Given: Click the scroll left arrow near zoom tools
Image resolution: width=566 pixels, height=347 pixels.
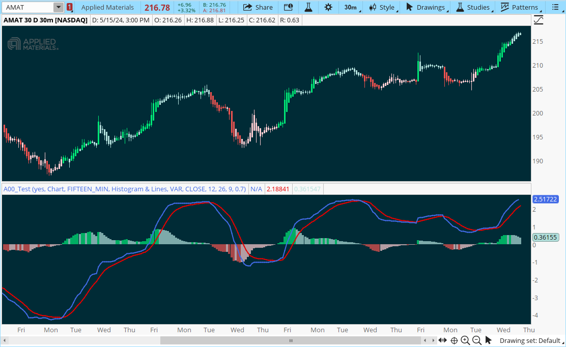Looking at the screenshot, I should (x=425, y=340).
